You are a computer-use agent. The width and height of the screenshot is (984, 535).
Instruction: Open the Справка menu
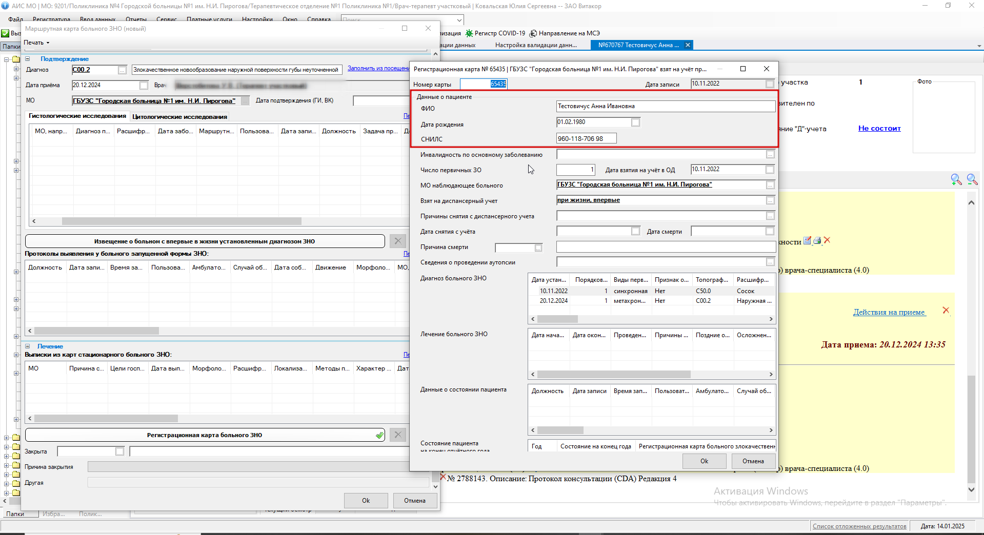[319, 19]
